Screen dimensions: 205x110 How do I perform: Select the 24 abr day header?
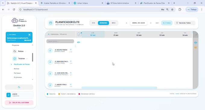point(185,34)
